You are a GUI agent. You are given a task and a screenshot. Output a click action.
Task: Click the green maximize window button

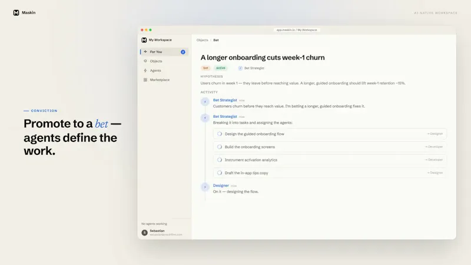click(151, 30)
